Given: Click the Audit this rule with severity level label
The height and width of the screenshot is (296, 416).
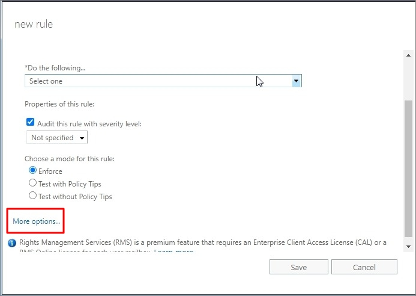Looking at the screenshot, I should coord(89,124).
